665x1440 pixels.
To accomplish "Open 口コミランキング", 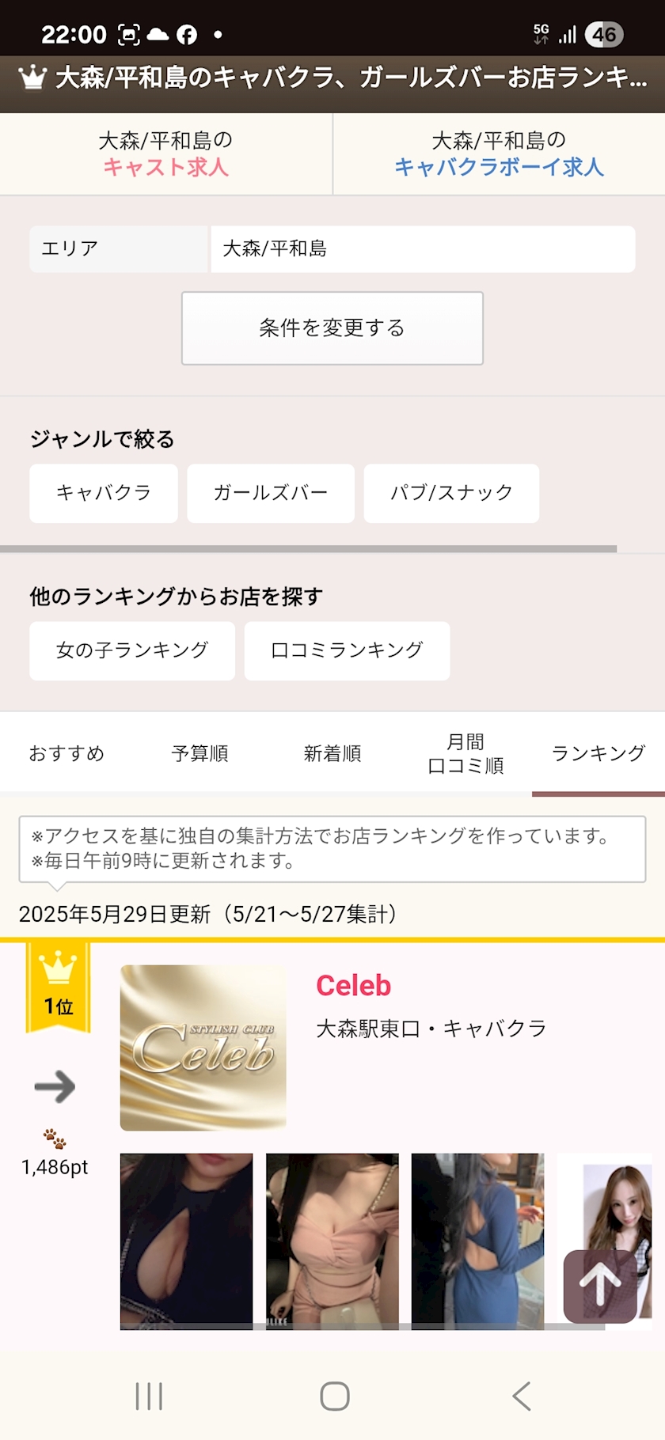I will 347,650.
